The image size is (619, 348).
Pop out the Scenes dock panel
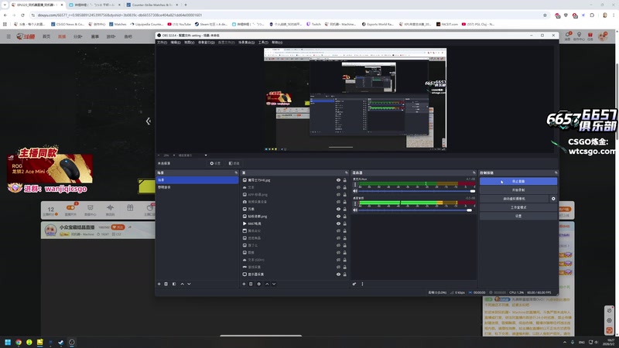click(236, 172)
